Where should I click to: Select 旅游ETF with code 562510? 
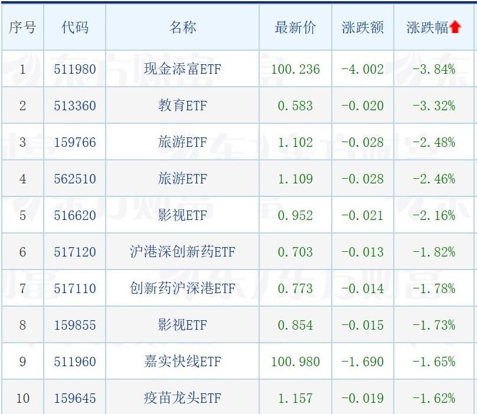coord(182,179)
